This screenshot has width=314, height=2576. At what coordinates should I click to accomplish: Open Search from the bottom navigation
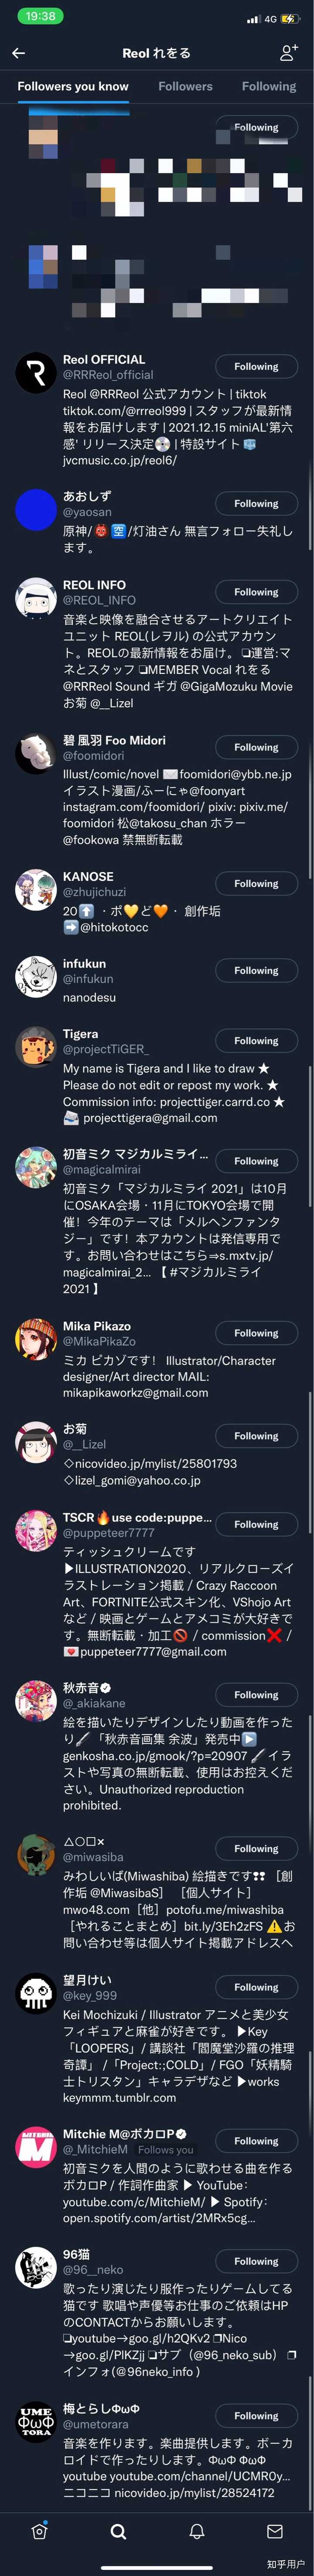point(118,2531)
